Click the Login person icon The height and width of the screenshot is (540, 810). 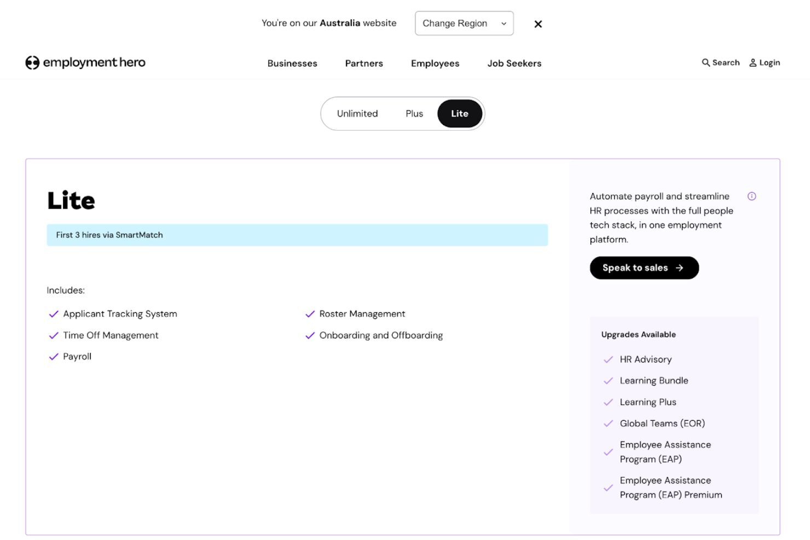[753, 62]
